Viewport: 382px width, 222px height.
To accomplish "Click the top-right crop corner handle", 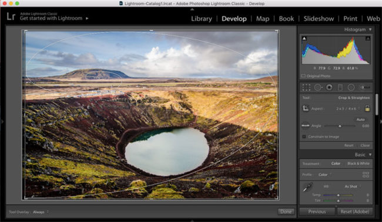I will tap(277, 31).
